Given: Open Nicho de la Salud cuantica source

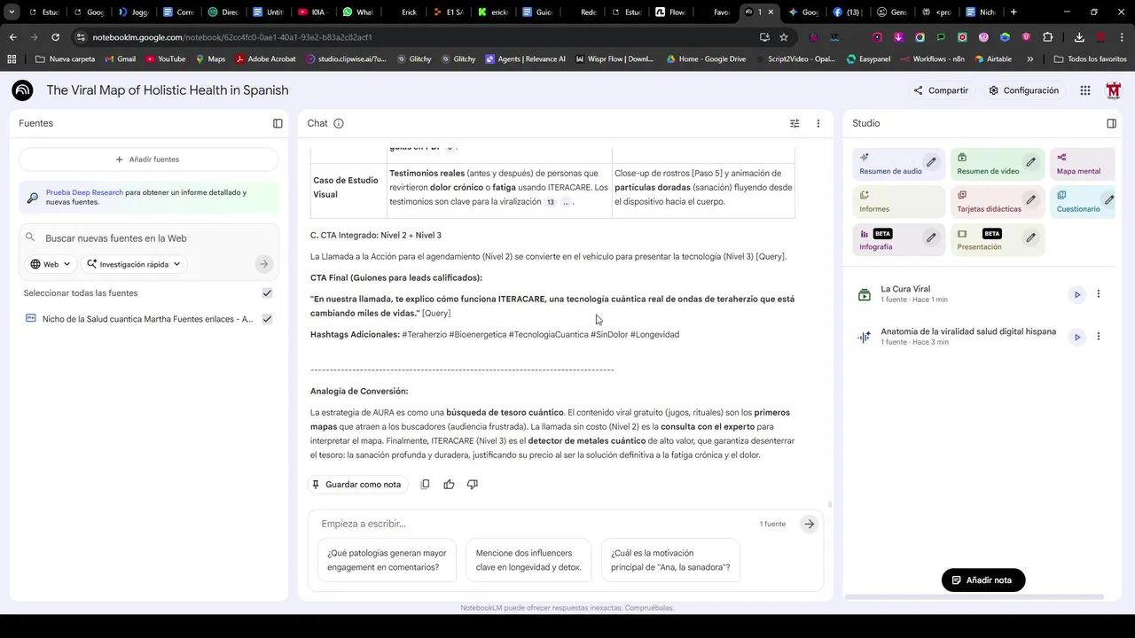Looking at the screenshot, I should pos(147,319).
